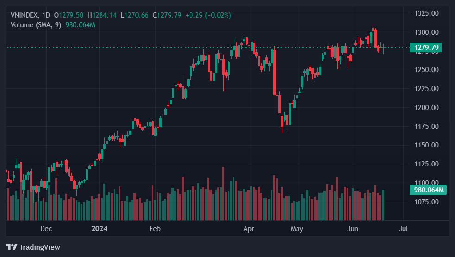Click the 2024 label on time axis

[100, 229]
